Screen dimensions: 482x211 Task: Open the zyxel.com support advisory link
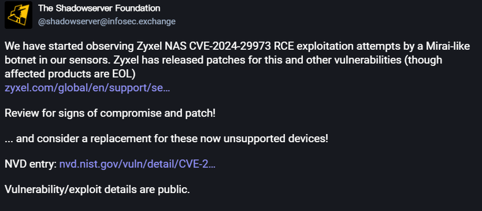[87, 88]
